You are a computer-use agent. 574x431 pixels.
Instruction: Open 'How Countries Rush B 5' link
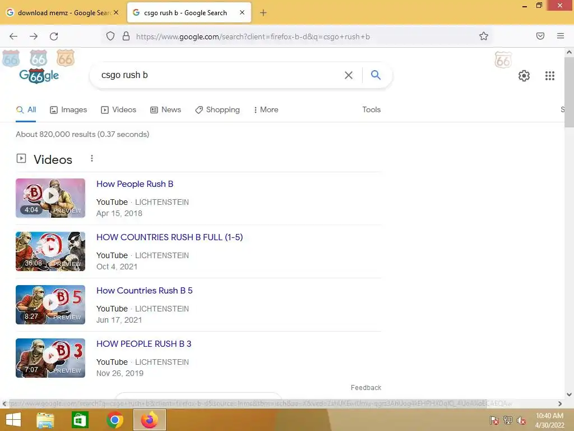click(x=144, y=291)
